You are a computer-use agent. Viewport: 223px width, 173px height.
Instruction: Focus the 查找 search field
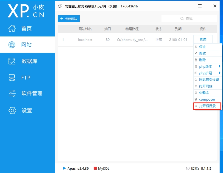click(x=189, y=19)
